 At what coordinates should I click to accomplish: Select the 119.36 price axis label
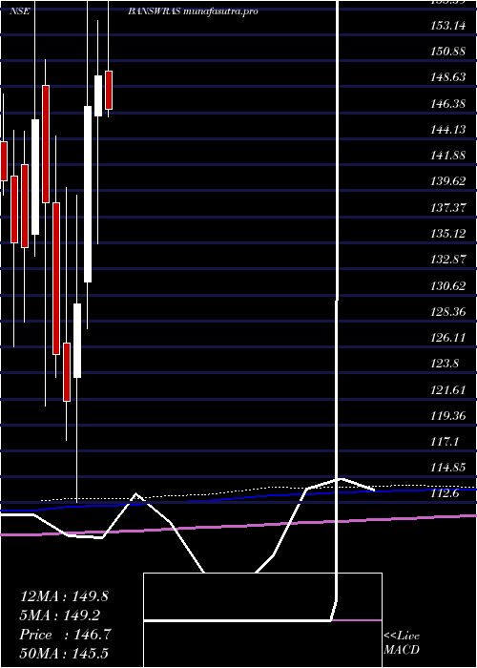[x=448, y=416]
